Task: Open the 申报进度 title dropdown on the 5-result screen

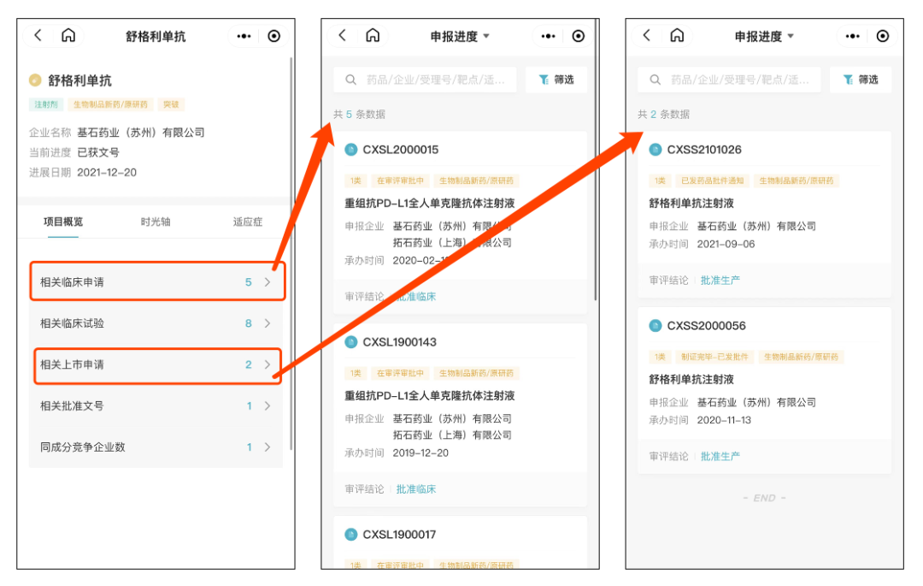Action: point(460,36)
